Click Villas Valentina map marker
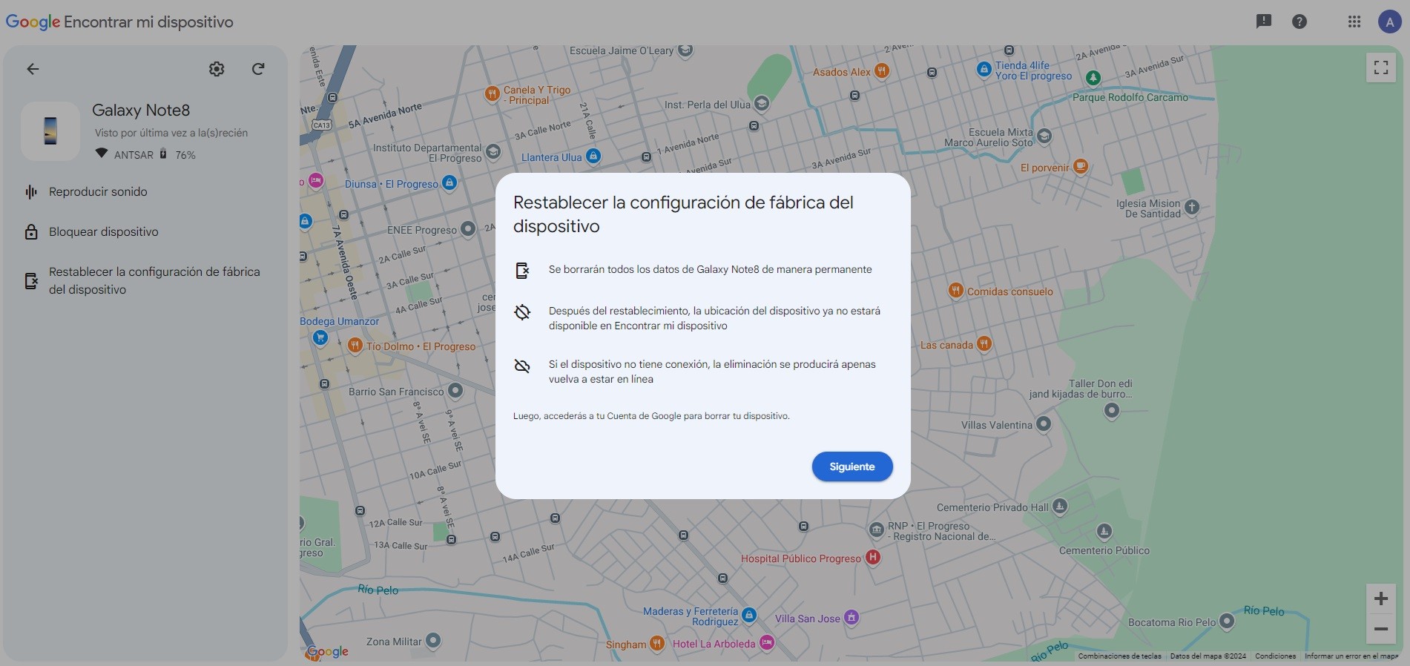This screenshot has width=1410, height=666. 1044,424
